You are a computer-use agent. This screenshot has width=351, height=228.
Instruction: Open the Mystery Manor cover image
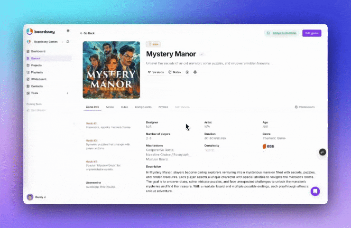[111, 70]
